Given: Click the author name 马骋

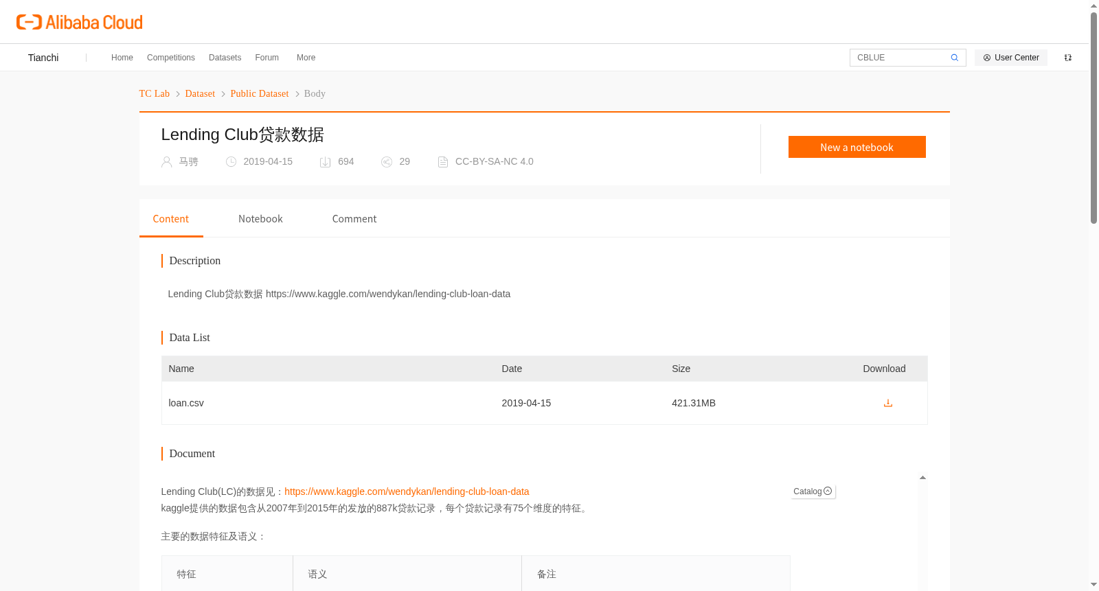Looking at the screenshot, I should pos(188,161).
